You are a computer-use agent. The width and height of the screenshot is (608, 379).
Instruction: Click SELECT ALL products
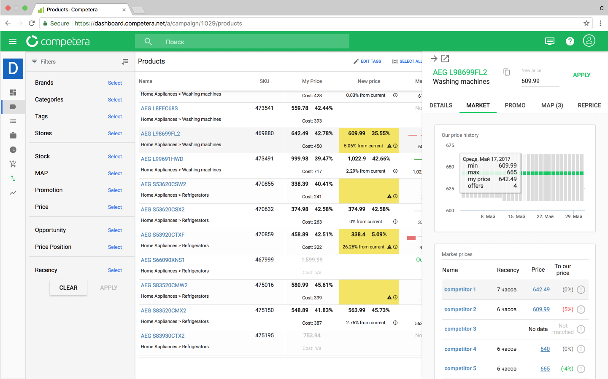pos(407,61)
